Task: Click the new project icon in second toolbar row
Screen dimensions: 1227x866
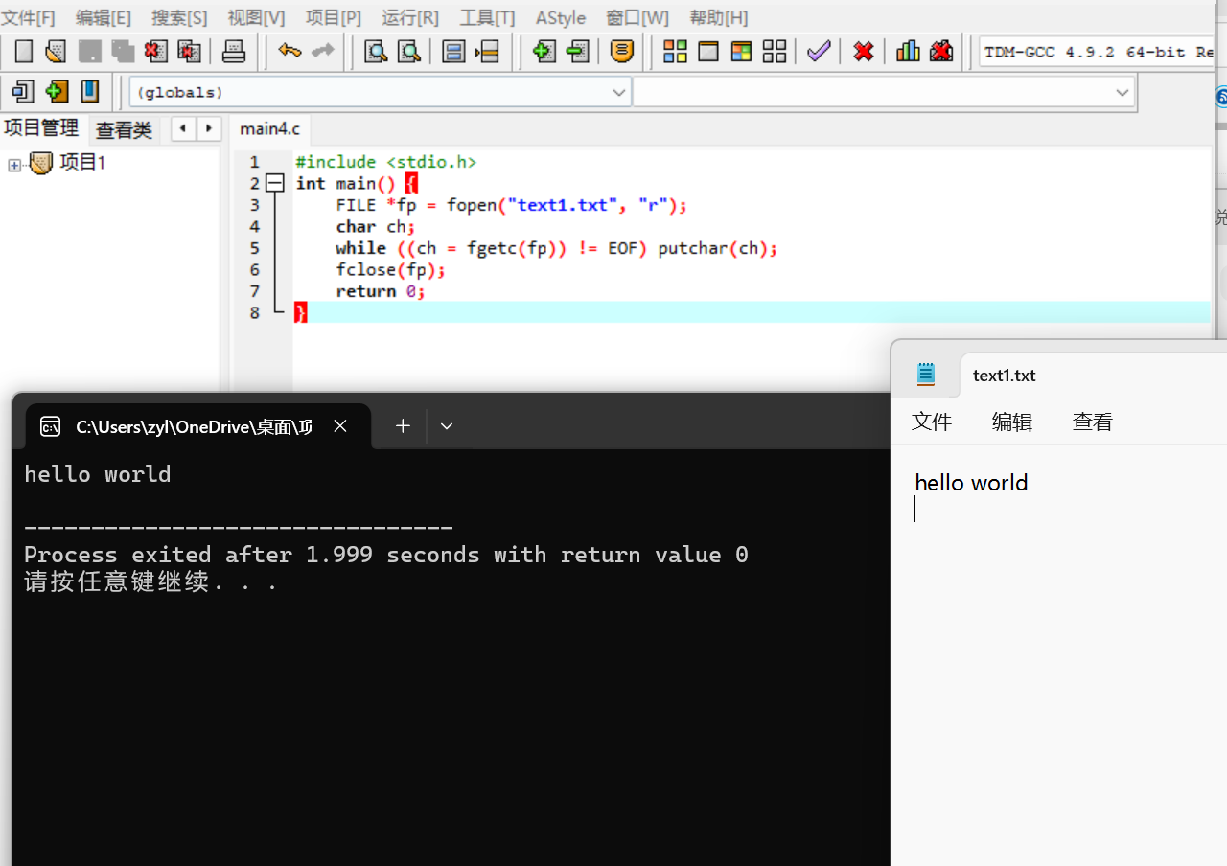Action: coord(23,91)
